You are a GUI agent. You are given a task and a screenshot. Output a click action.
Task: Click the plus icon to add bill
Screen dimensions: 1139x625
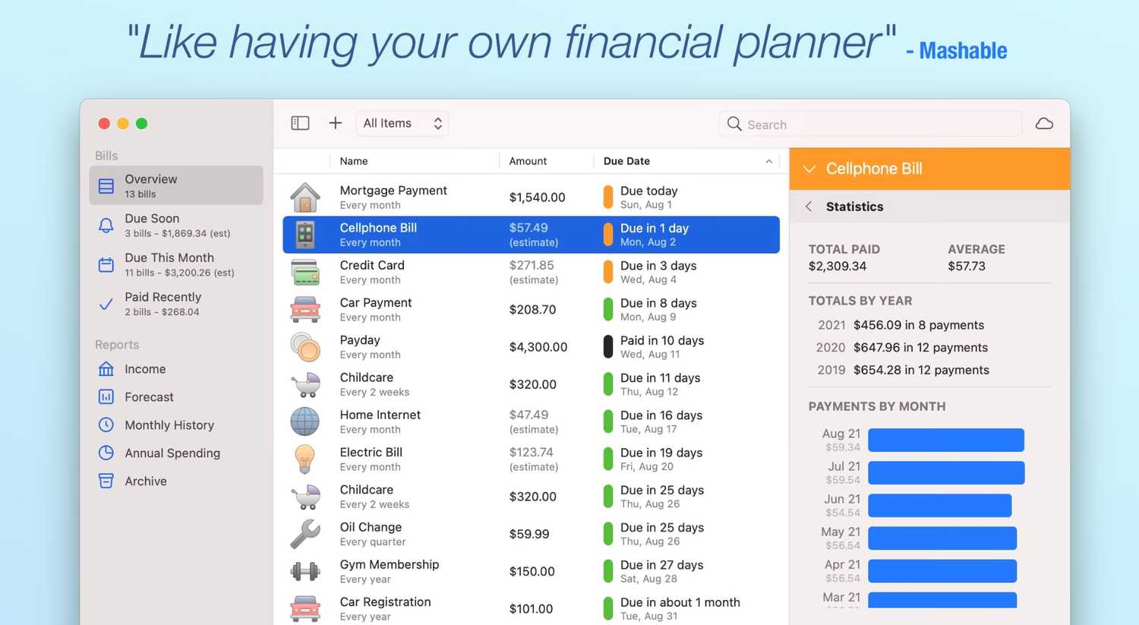(x=335, y=123)
